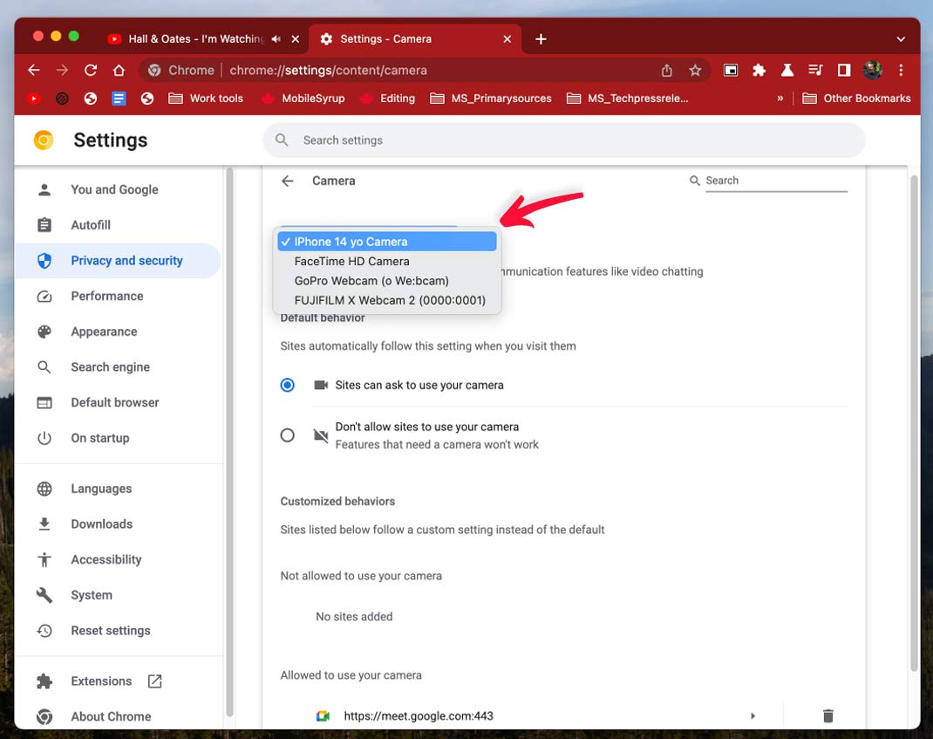Go back using Camera page back arrow

coord(288,181)
